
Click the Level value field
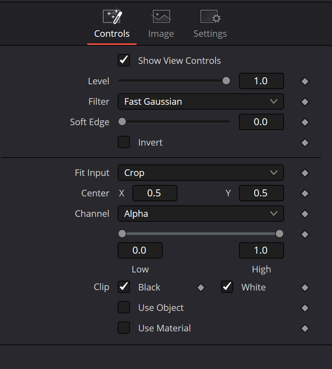pos(261,81)
